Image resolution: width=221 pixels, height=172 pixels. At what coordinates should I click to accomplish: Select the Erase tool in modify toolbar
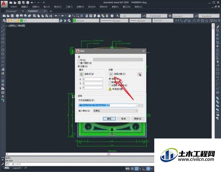217,27
